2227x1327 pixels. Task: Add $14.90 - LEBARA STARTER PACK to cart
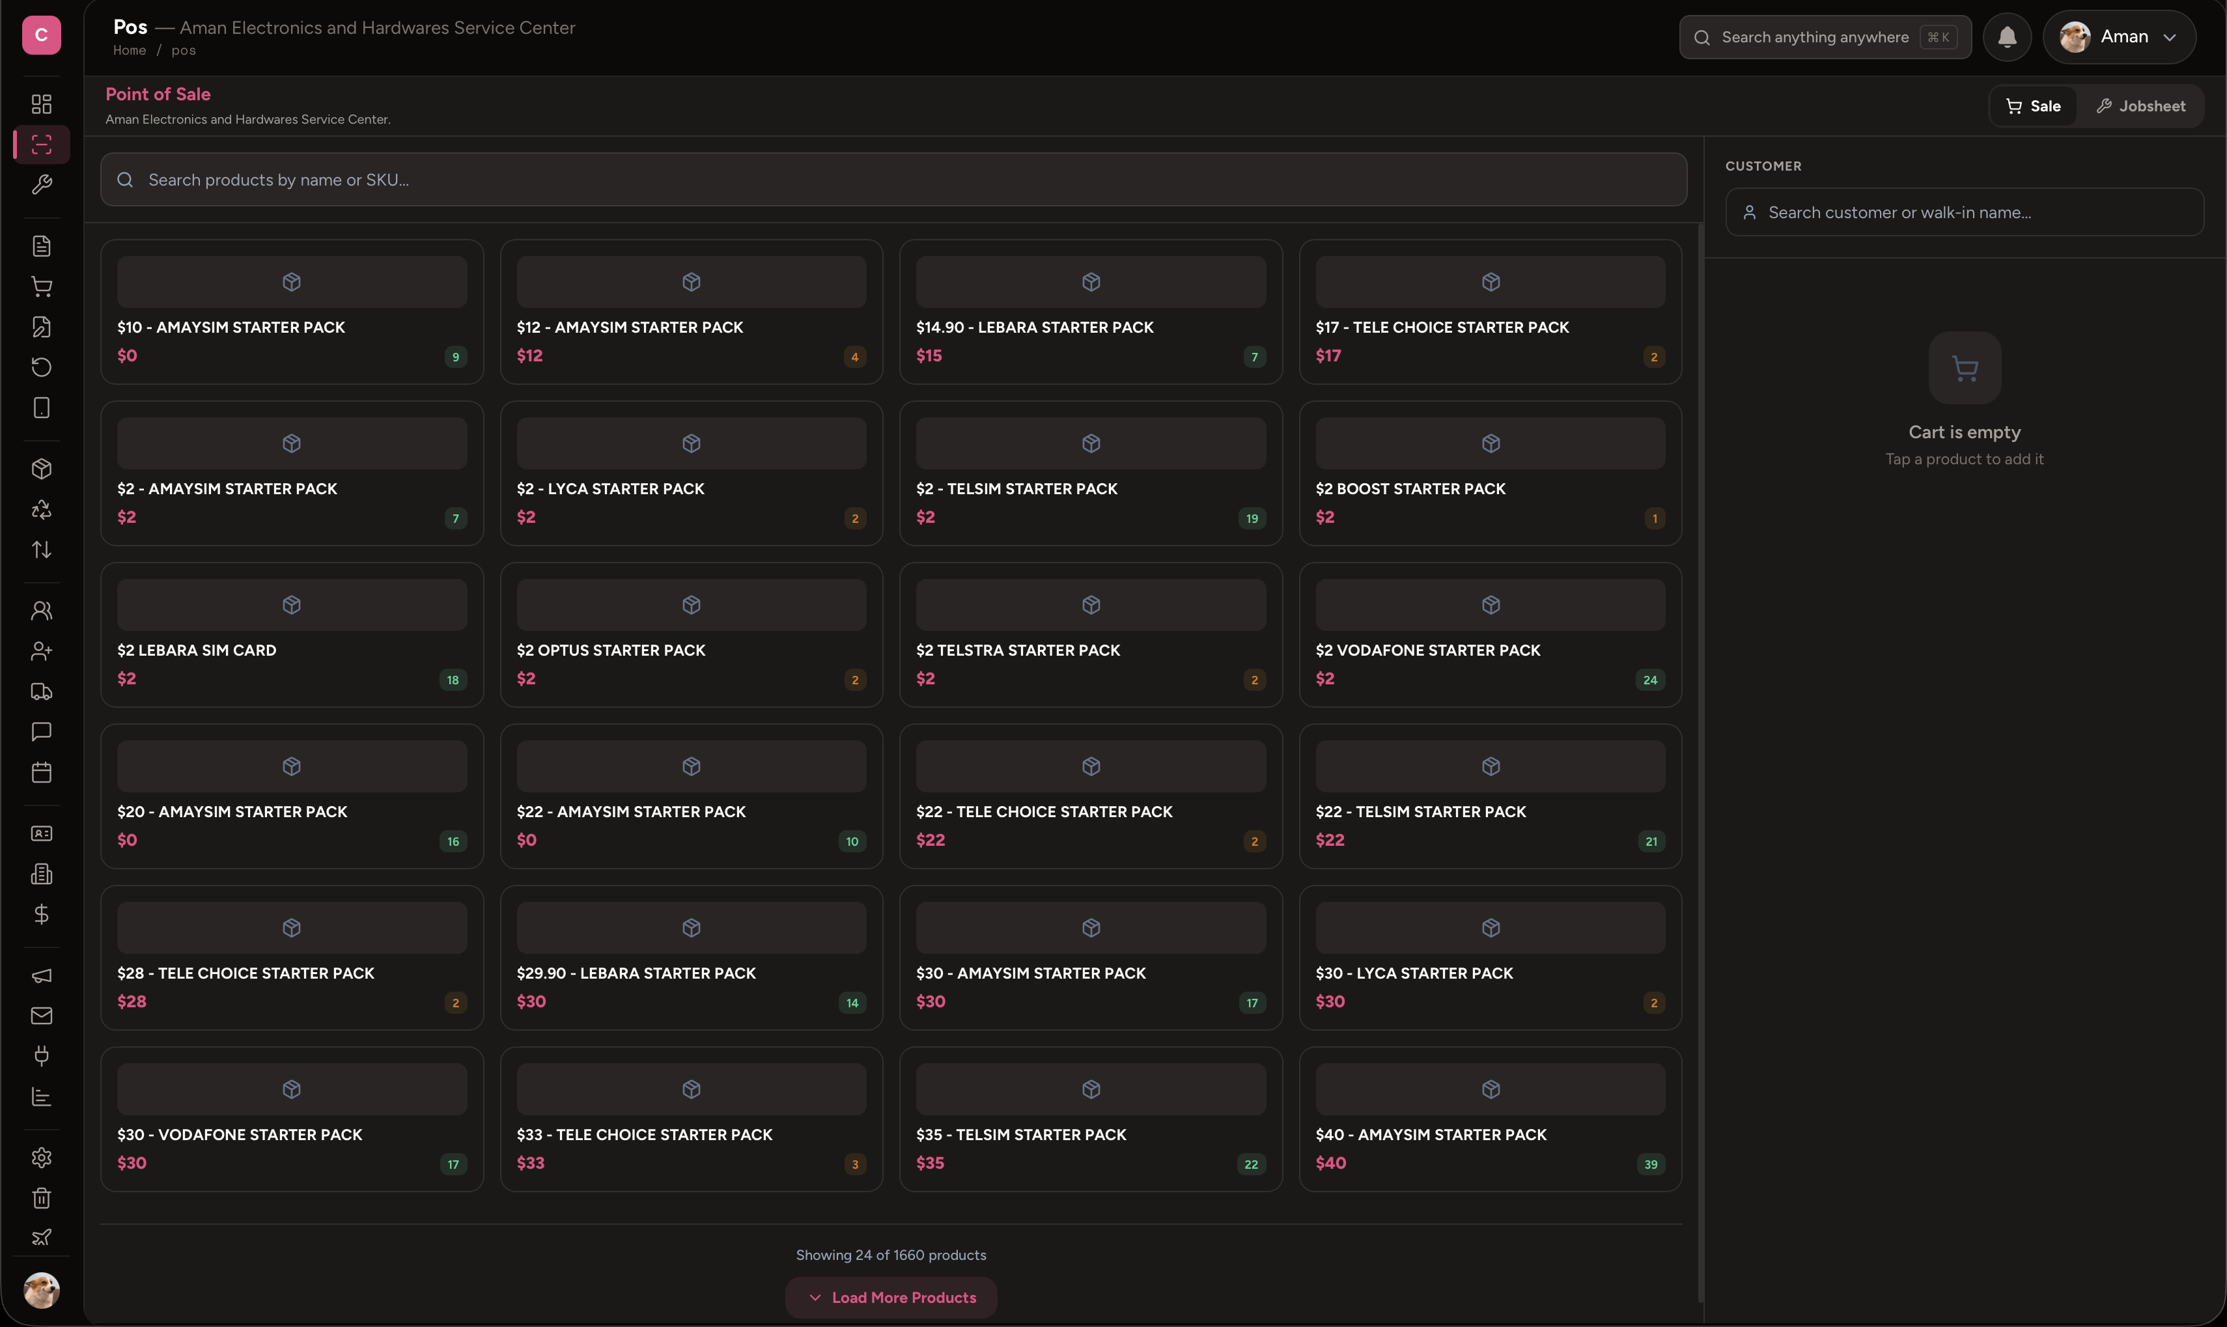[x=1091, y=312]
